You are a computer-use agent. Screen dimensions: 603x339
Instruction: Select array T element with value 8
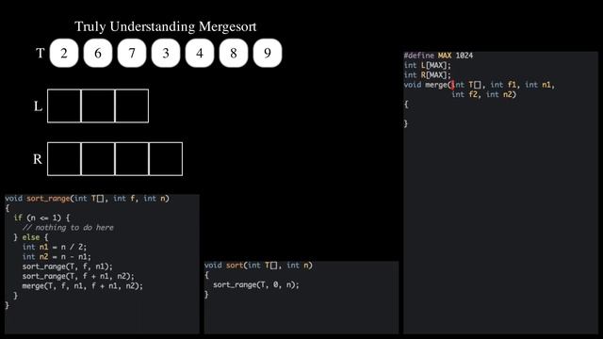pos(234,53)
